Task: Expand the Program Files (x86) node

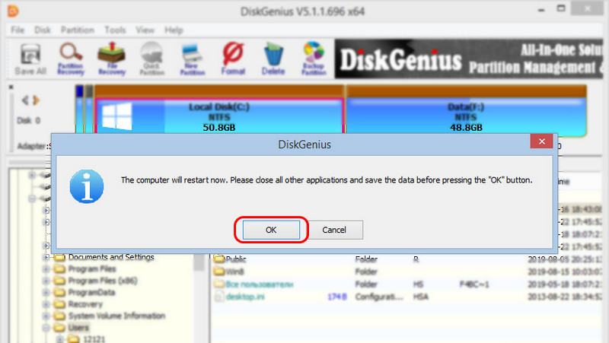Action: point(46,281)
